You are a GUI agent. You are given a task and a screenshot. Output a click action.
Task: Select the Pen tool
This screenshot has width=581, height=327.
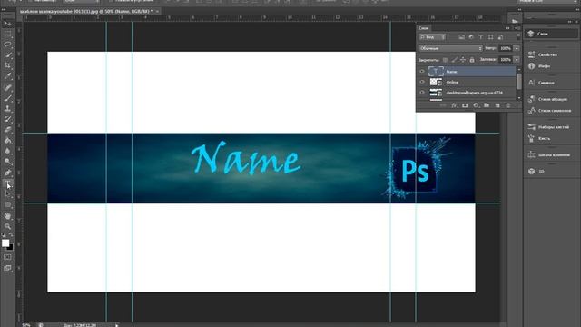[x=7, y=173]
